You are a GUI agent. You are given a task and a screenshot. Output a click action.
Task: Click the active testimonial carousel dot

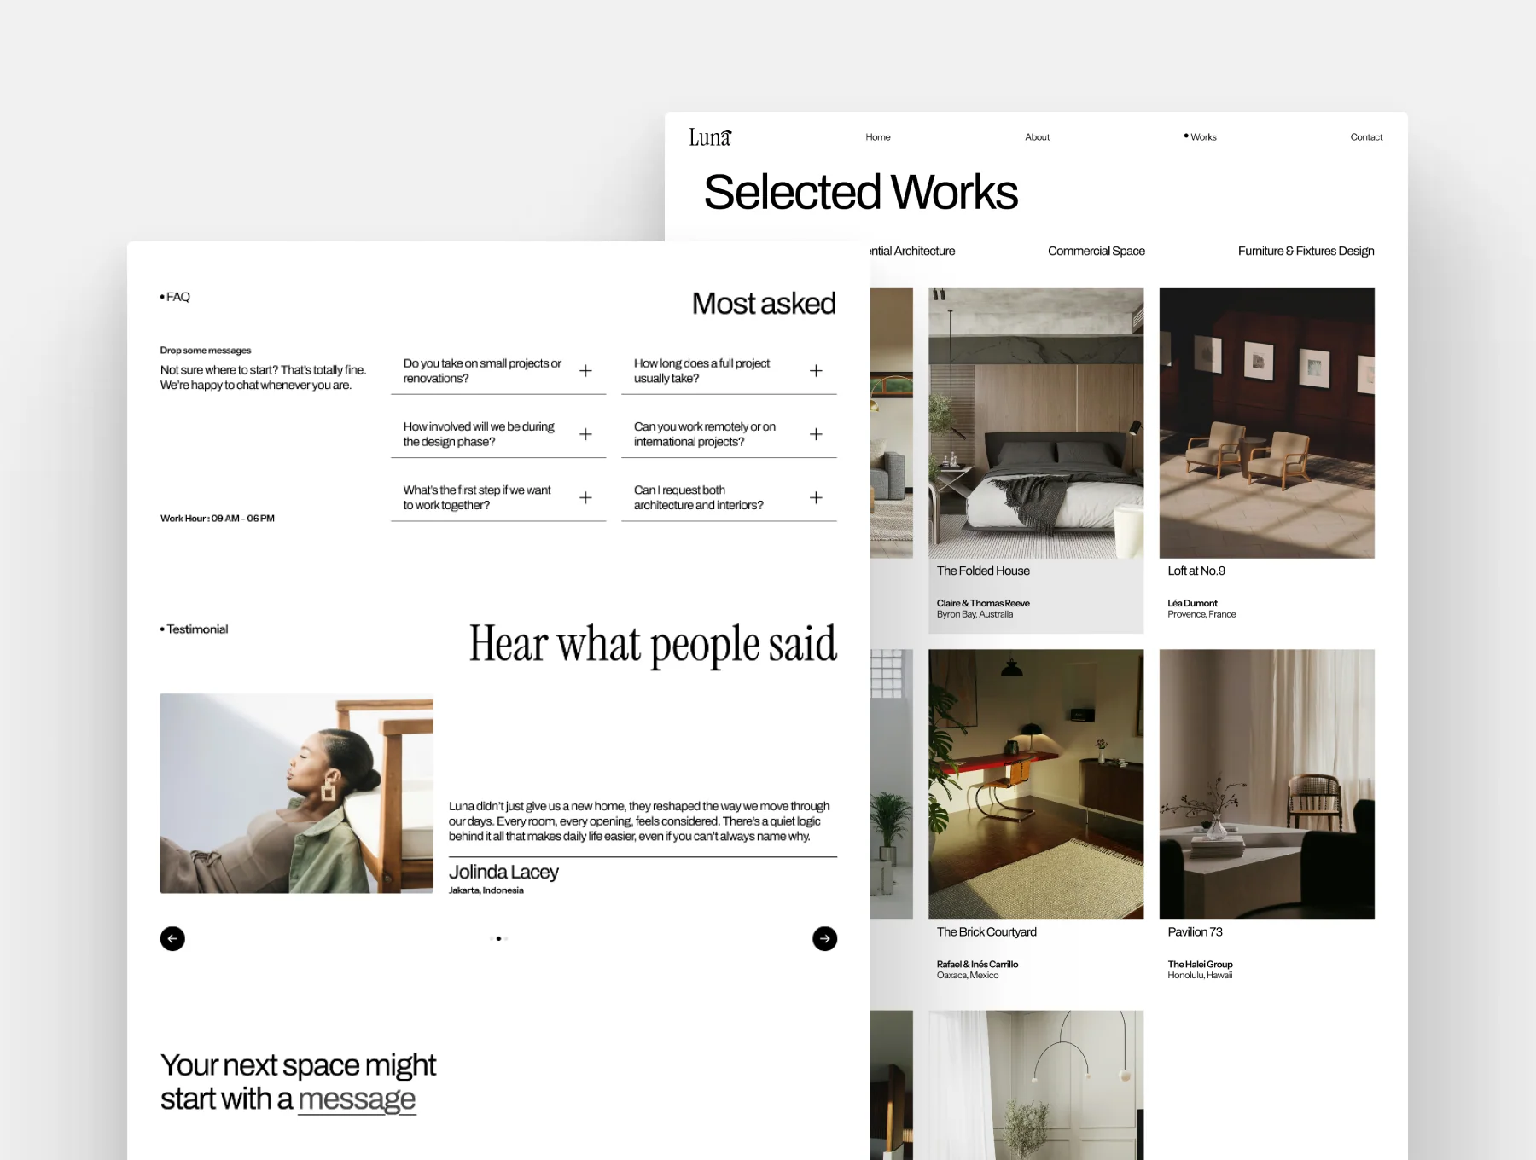[x=498, y=938]
